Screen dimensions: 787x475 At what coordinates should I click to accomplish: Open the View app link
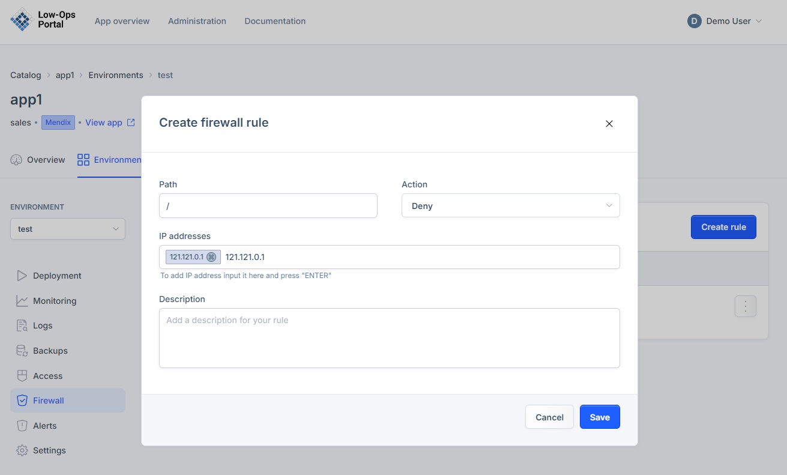click(x=104, y=123)
